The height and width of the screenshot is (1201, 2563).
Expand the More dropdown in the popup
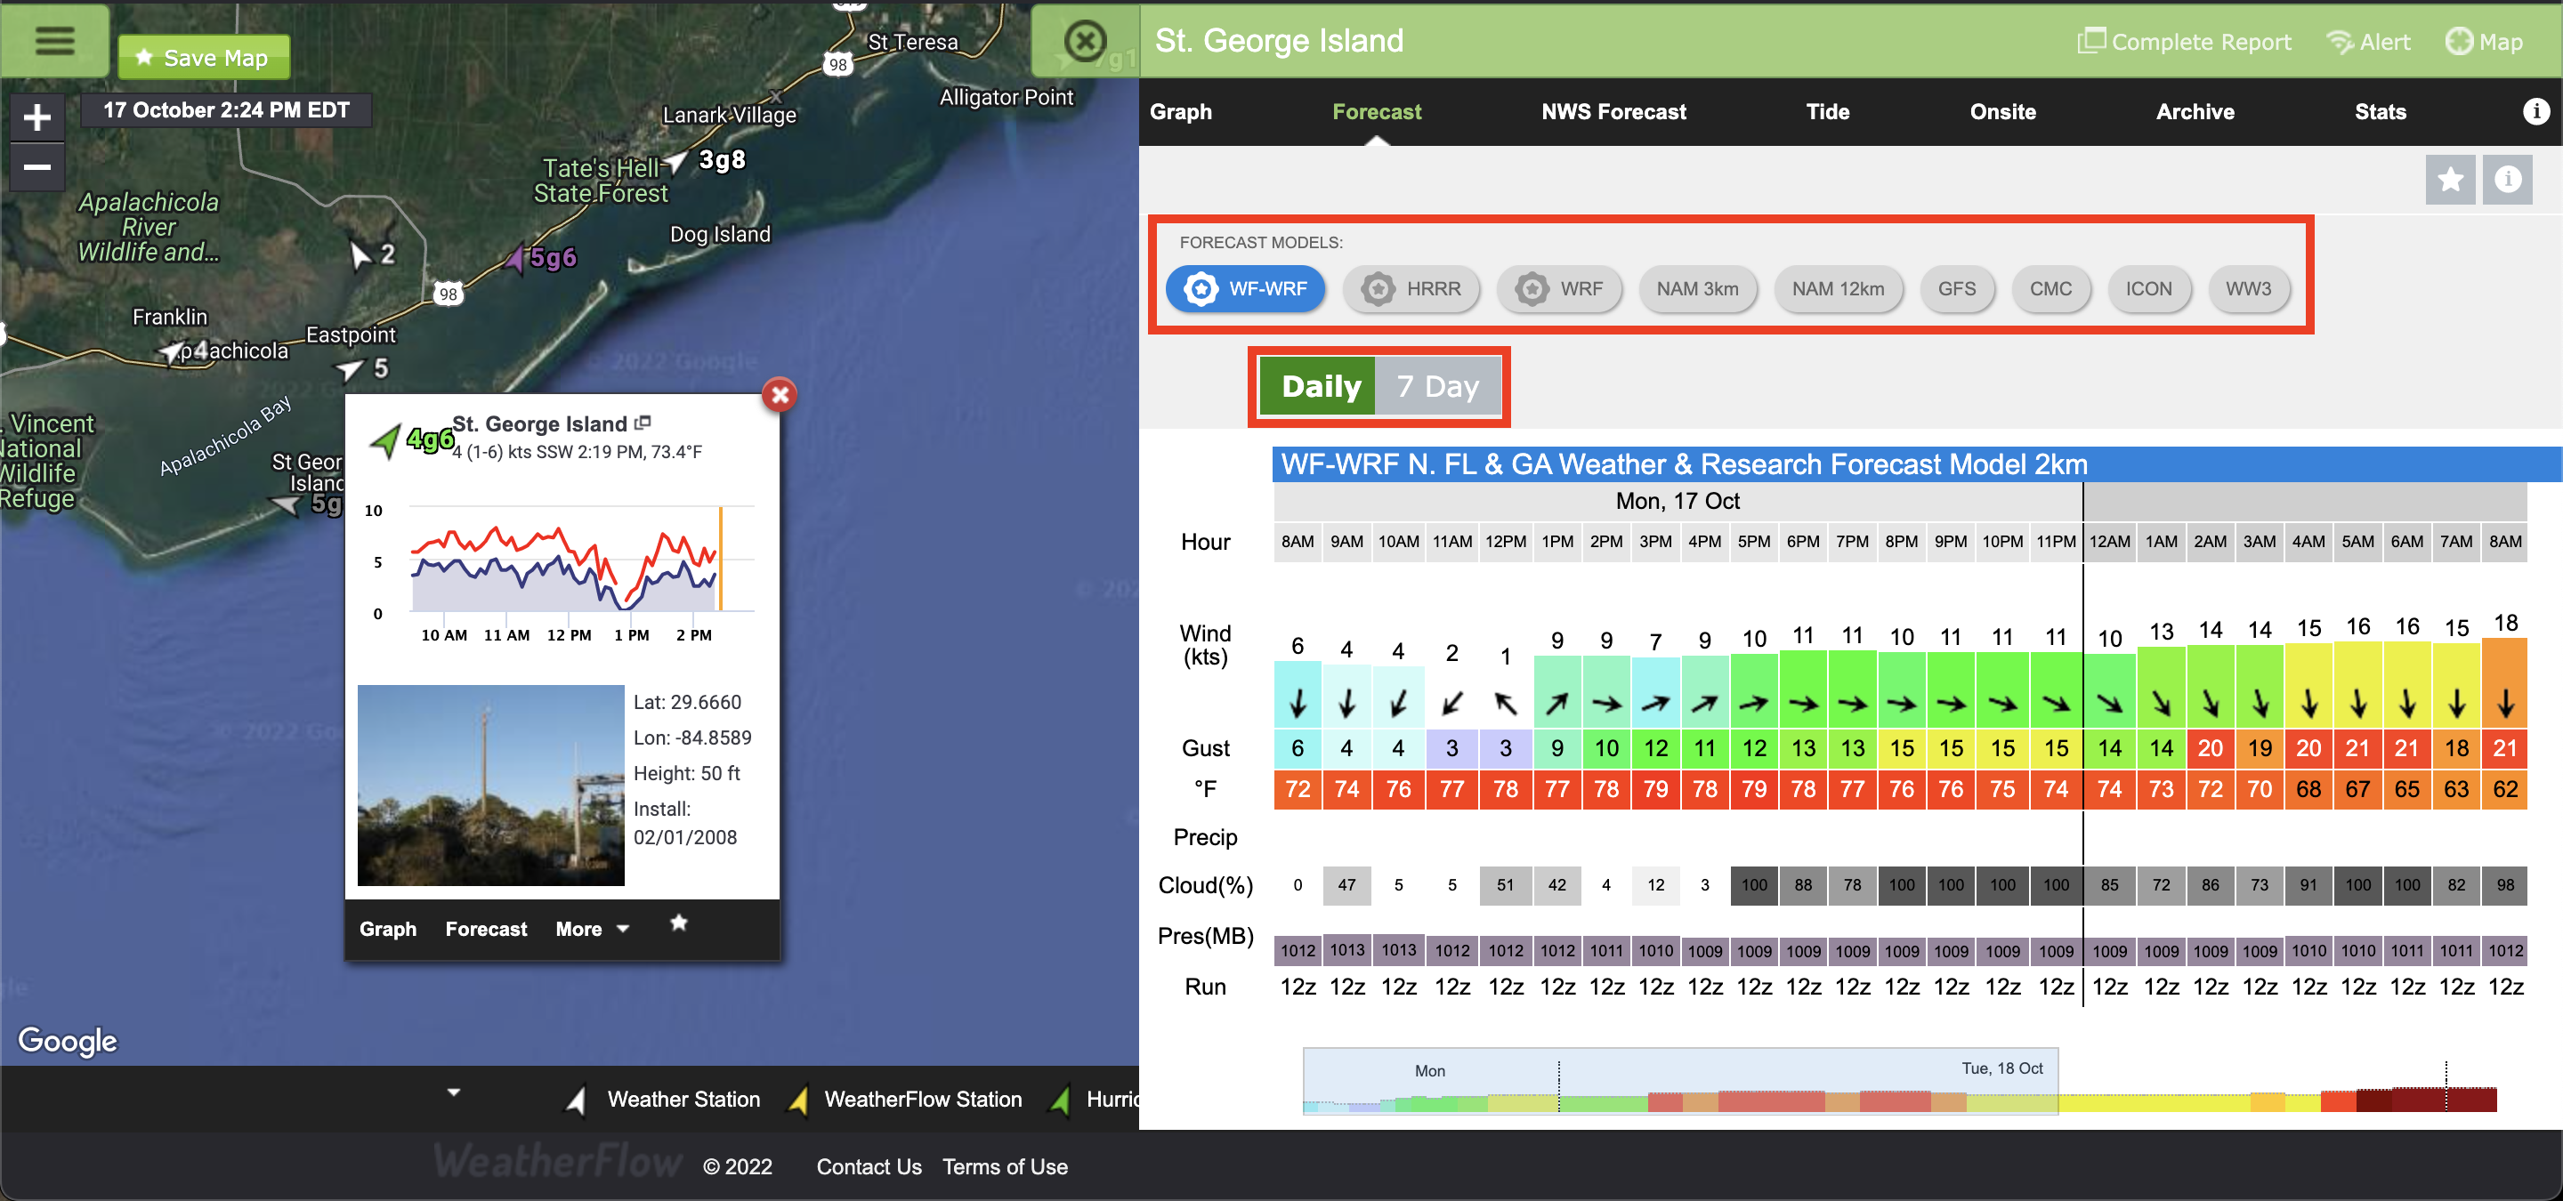pyautogui.click(x=591, y=930)
